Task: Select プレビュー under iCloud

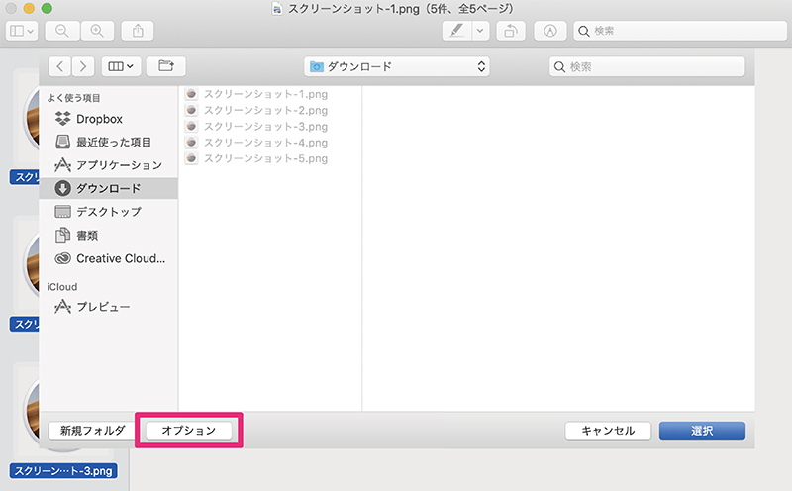Action: pos(108,307)
